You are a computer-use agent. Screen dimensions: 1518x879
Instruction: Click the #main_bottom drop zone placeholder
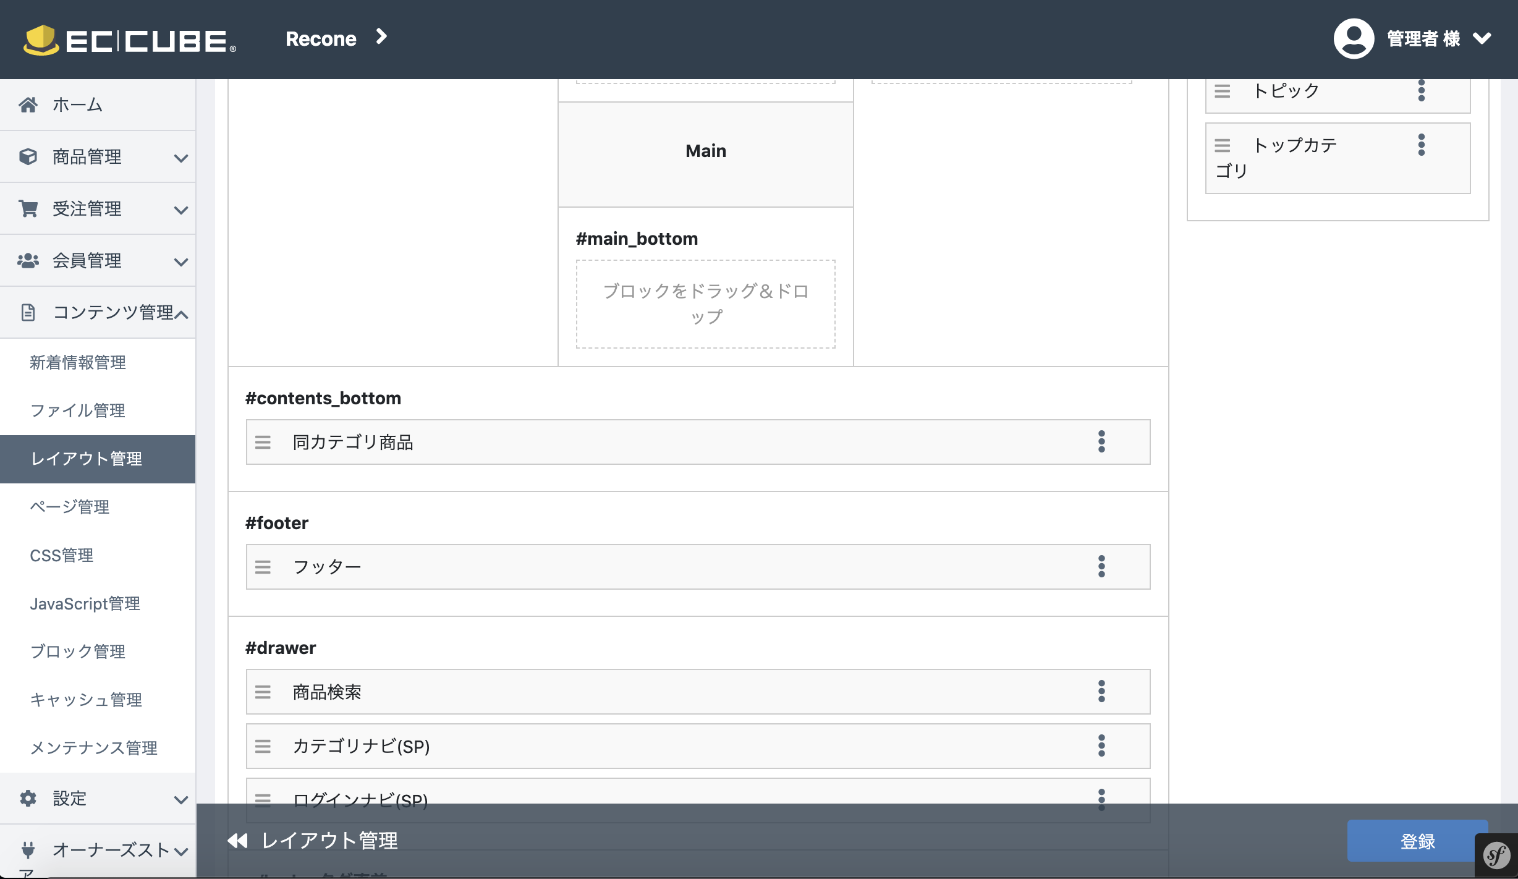[706, 304]
